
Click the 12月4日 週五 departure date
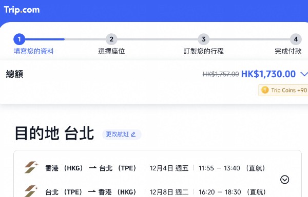click(169, 168)
